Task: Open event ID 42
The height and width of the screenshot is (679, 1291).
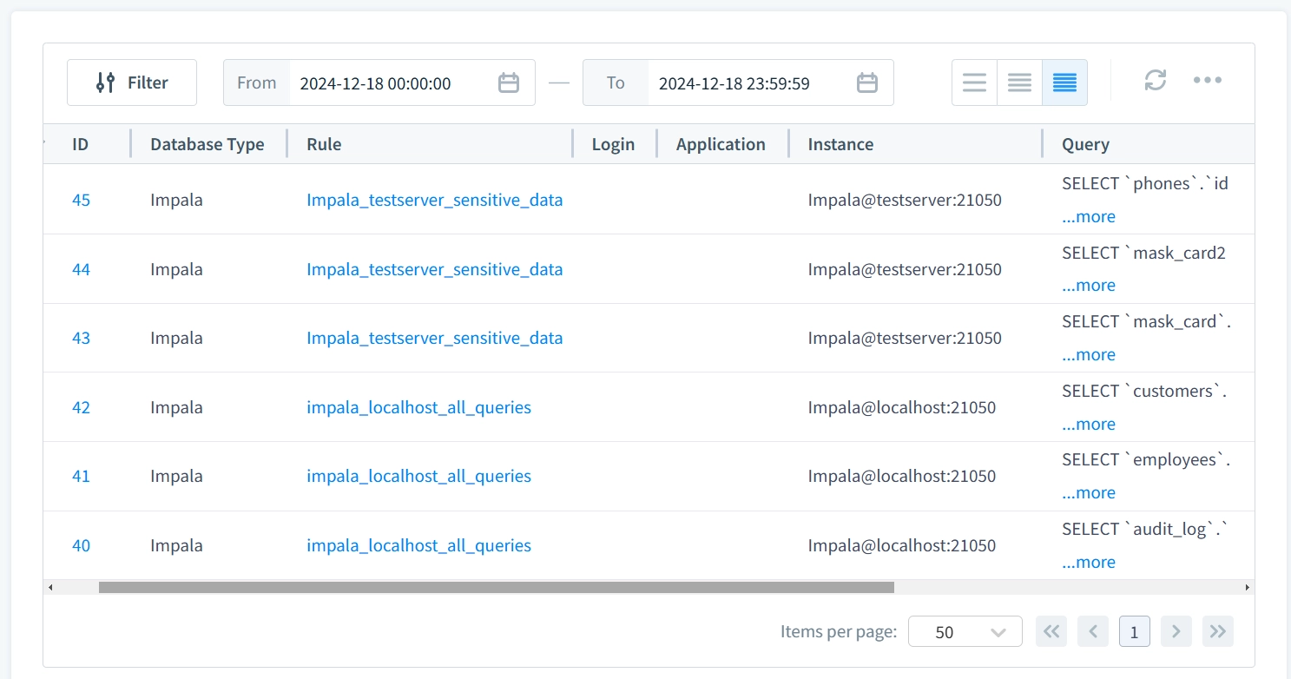Action: click(81, 407)
